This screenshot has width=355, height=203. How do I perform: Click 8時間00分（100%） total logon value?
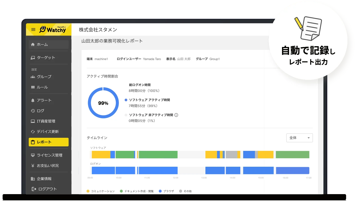(144, 91)
